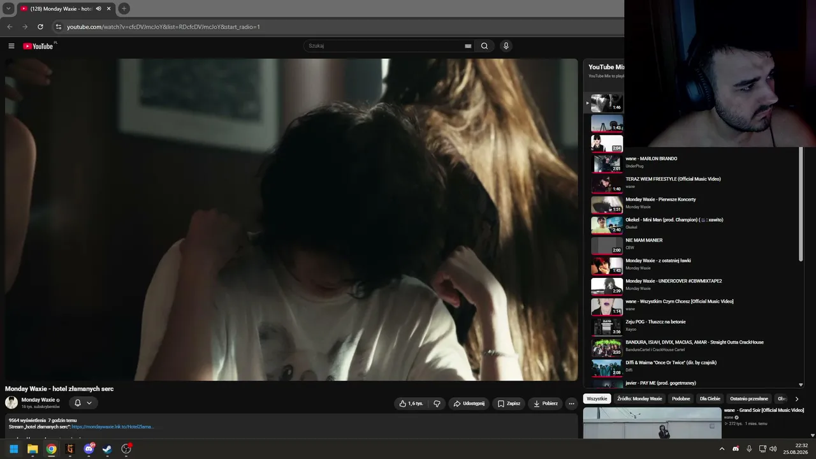Open the wane Grand Soir recommended thumbnail
This screenshot has height=459, width=816.
(652, 423)
